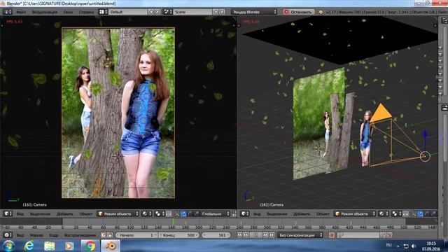The height and width of the screenshot is (252, 448).
Task: Select translate manipulator in right viewport
Action: pyautogui.click(x=420, y=213)
